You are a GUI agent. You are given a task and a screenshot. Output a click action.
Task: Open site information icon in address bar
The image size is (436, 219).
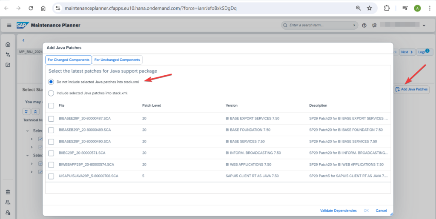tap(58, 9)
